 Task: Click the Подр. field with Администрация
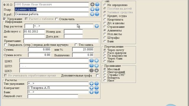point(51,9)
